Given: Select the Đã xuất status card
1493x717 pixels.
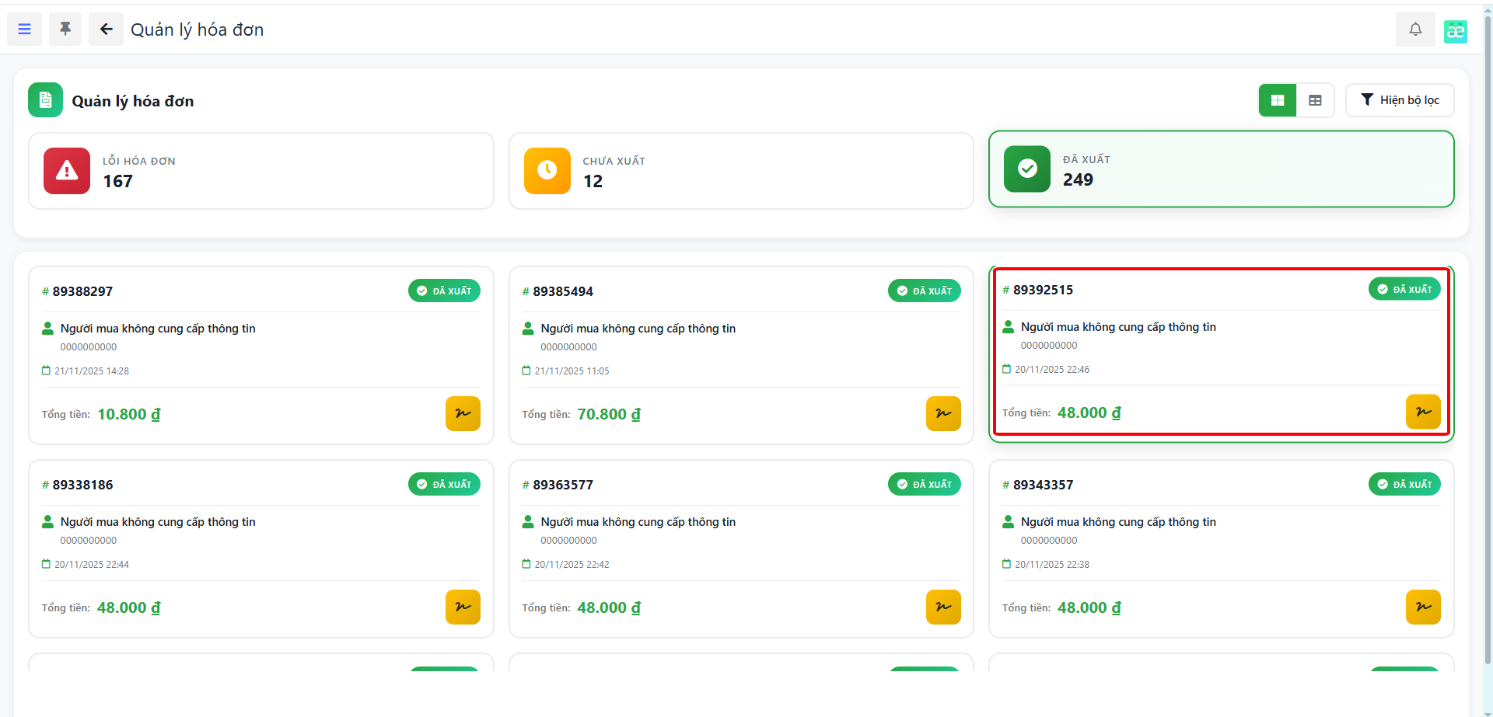Looking at the screenshot, I should pyautogui.click(x=1221, y=169).
